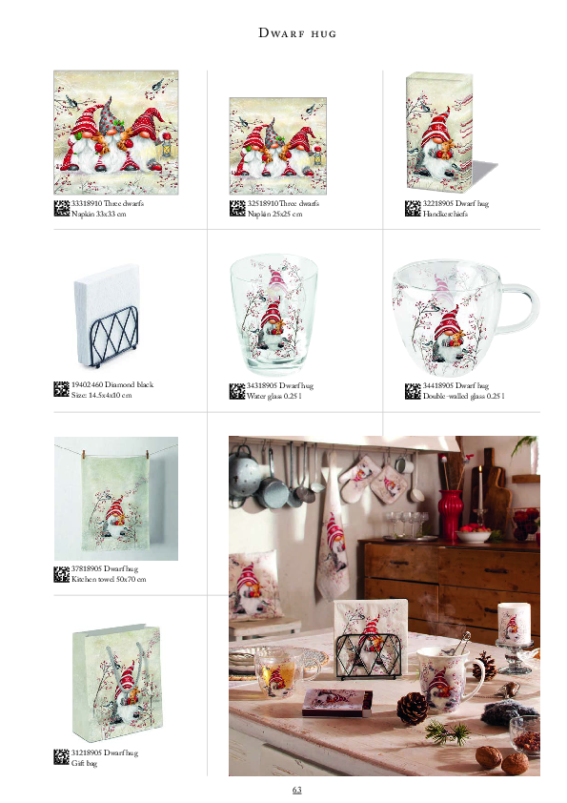Click the Dwarf hug page title
The width and height of the screenshot is (567, 803).
pos(297,33)
